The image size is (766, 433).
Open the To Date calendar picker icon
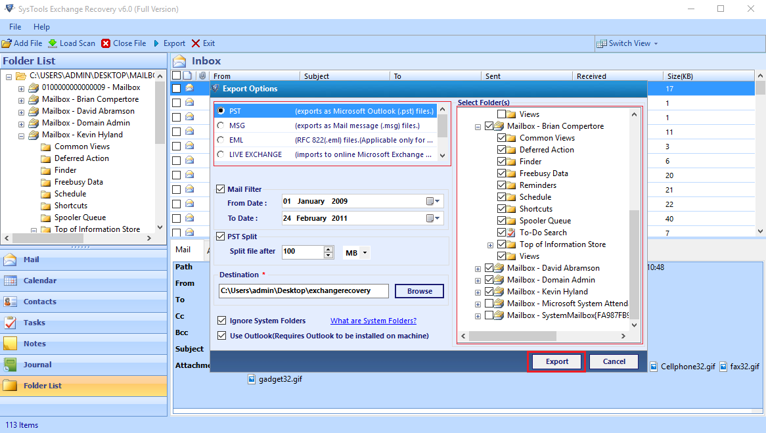point(432,218)
